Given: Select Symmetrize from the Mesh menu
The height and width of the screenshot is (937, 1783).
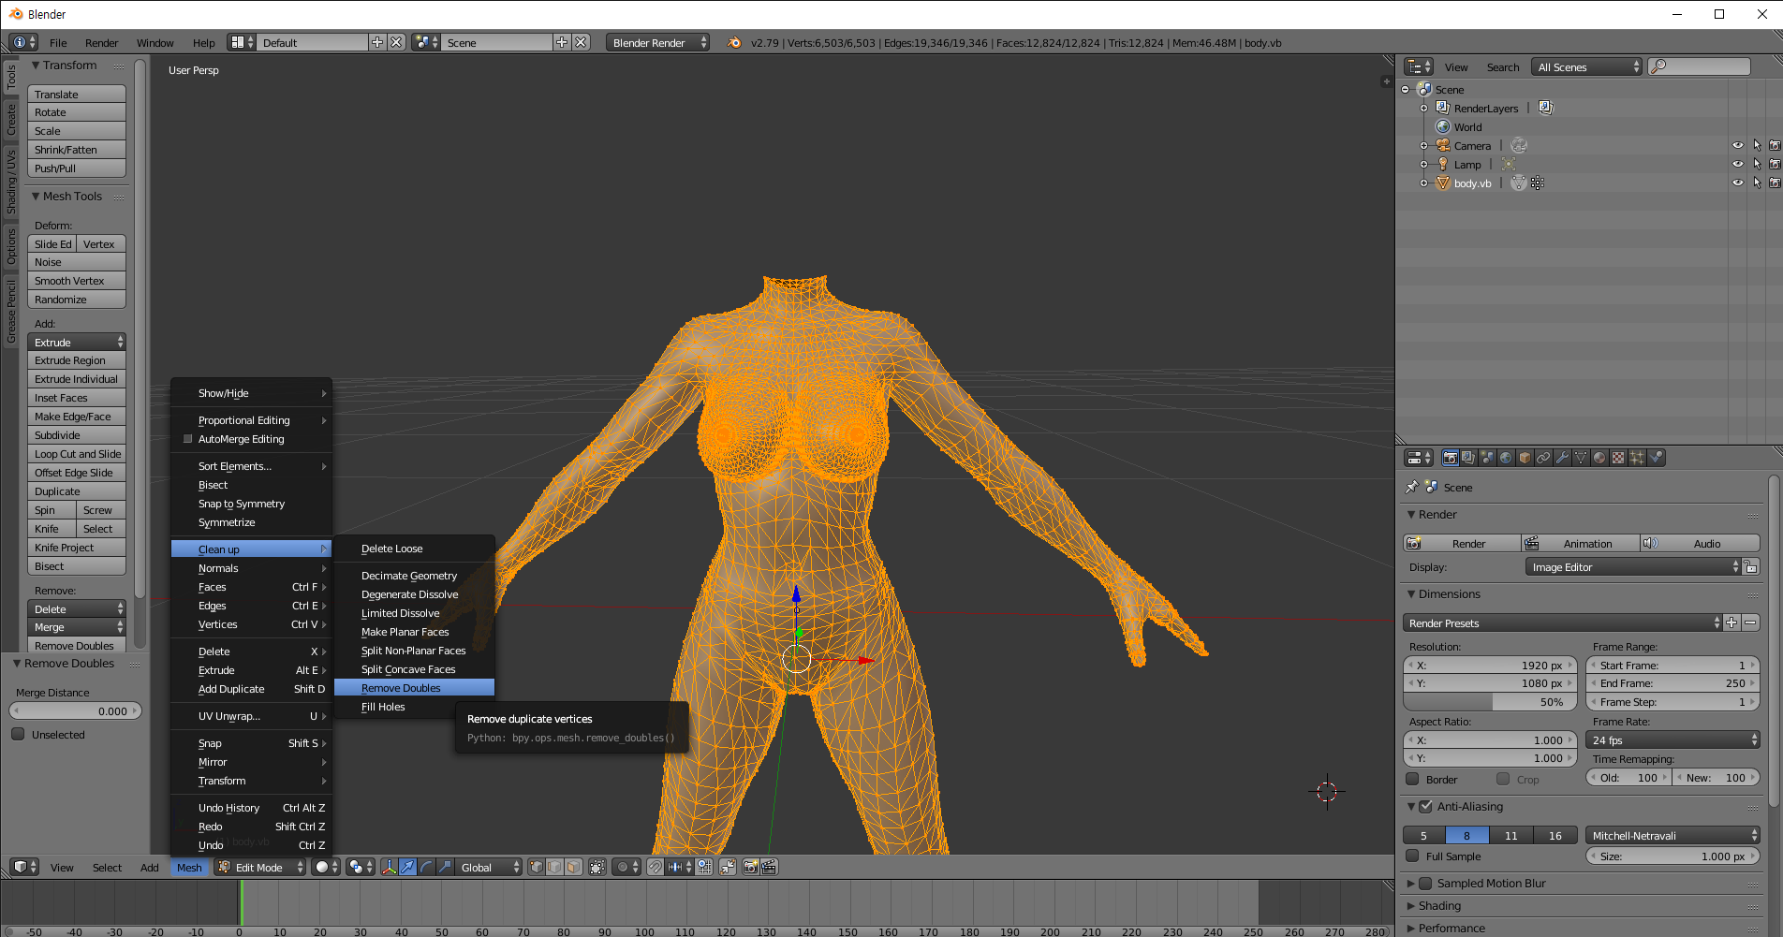Looking at the screenshot, I should coord(251,522).
